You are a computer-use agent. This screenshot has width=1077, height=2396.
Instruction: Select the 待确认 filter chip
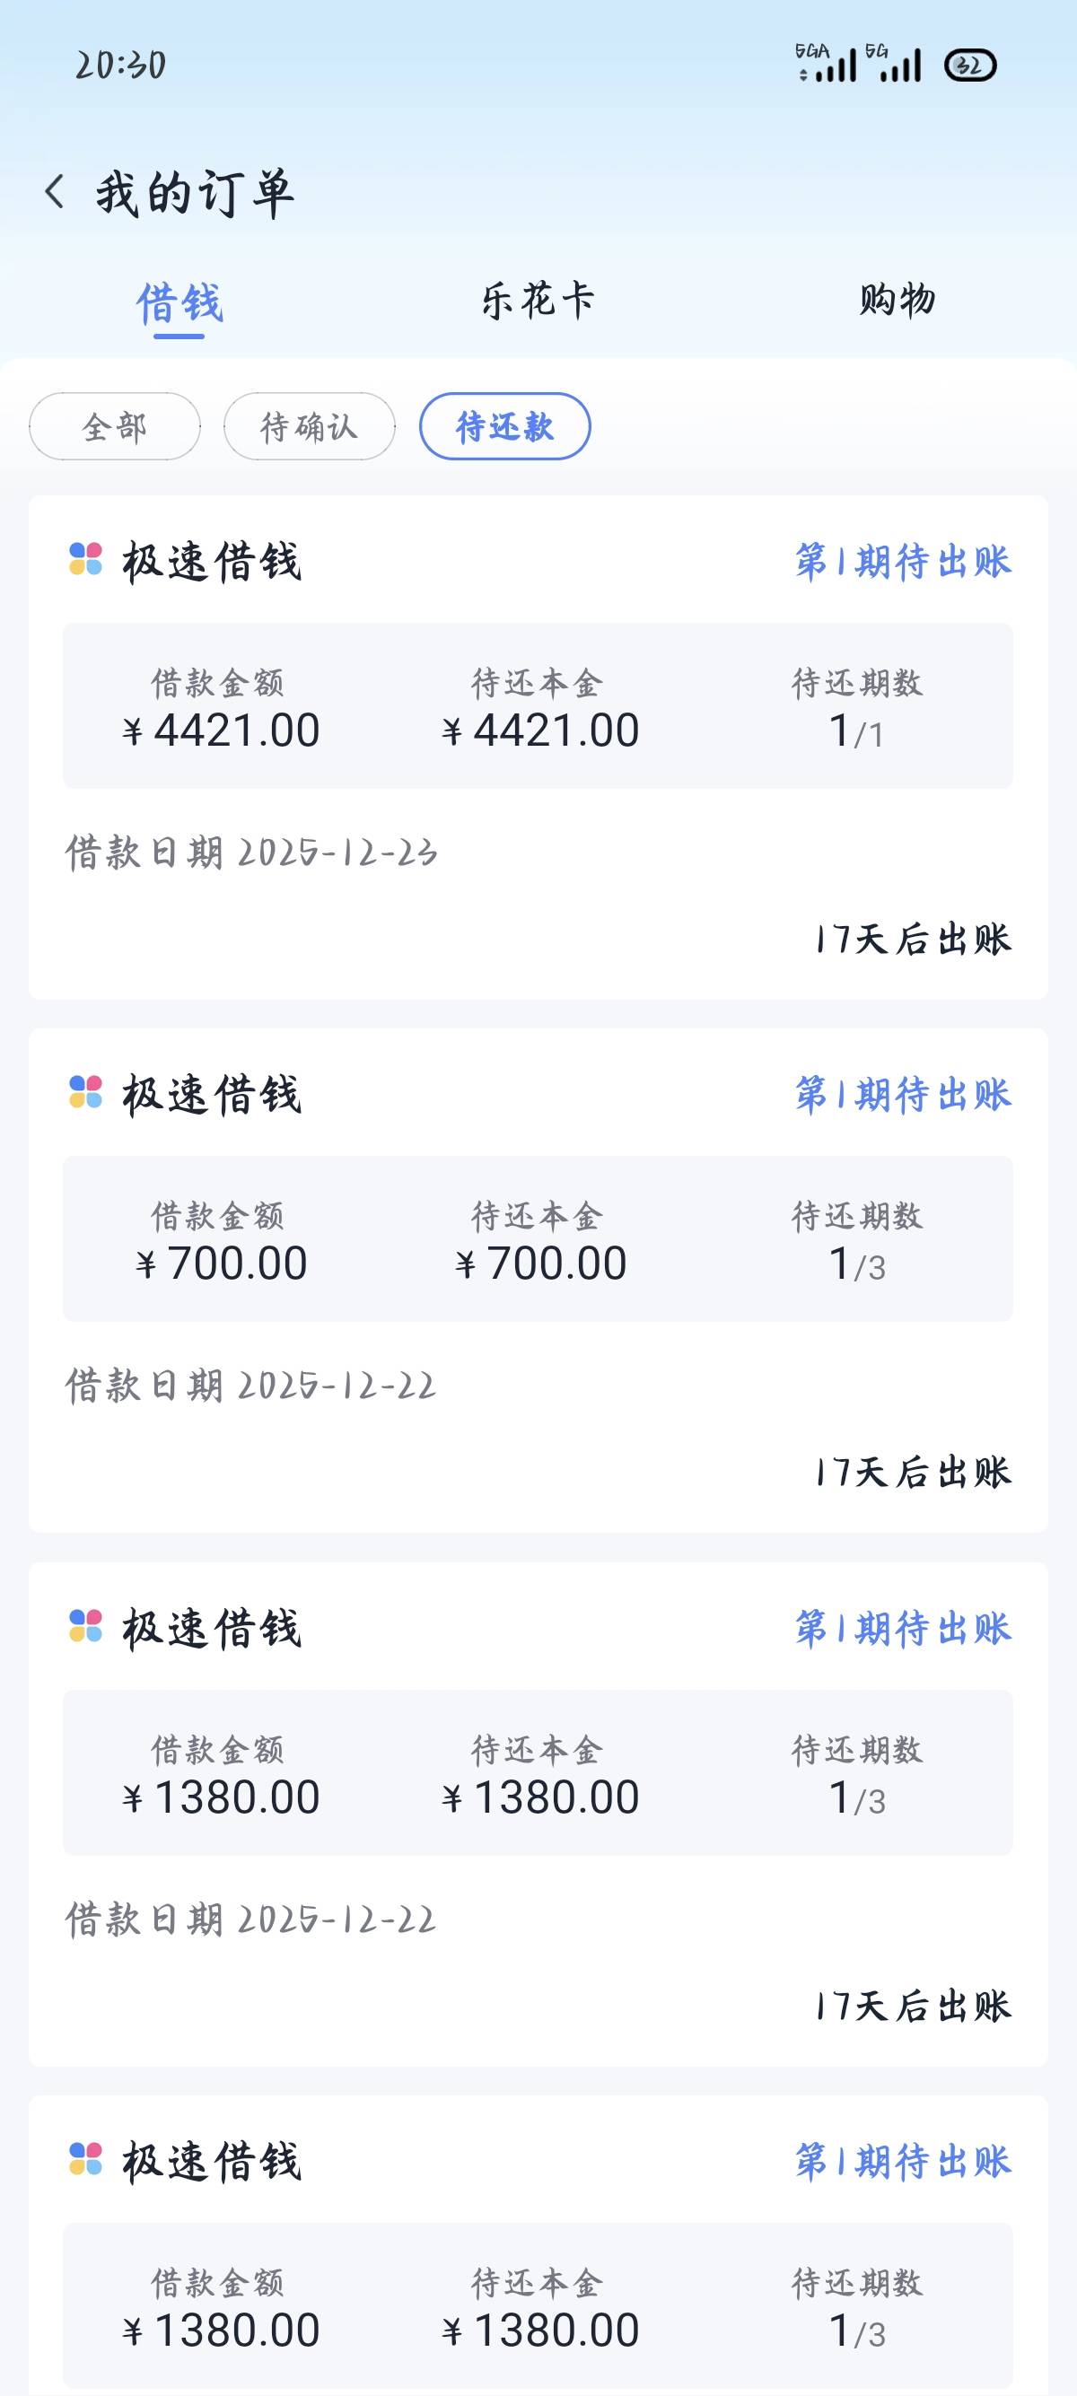coord(310,427)
